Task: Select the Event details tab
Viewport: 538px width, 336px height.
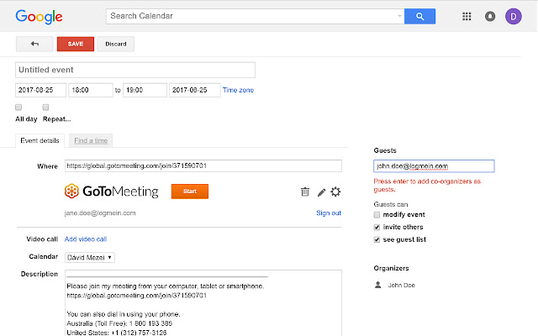Action: click(40, 140)
